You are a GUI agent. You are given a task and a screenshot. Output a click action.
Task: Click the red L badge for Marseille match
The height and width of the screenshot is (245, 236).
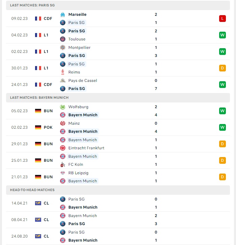[x=223, y=19]
